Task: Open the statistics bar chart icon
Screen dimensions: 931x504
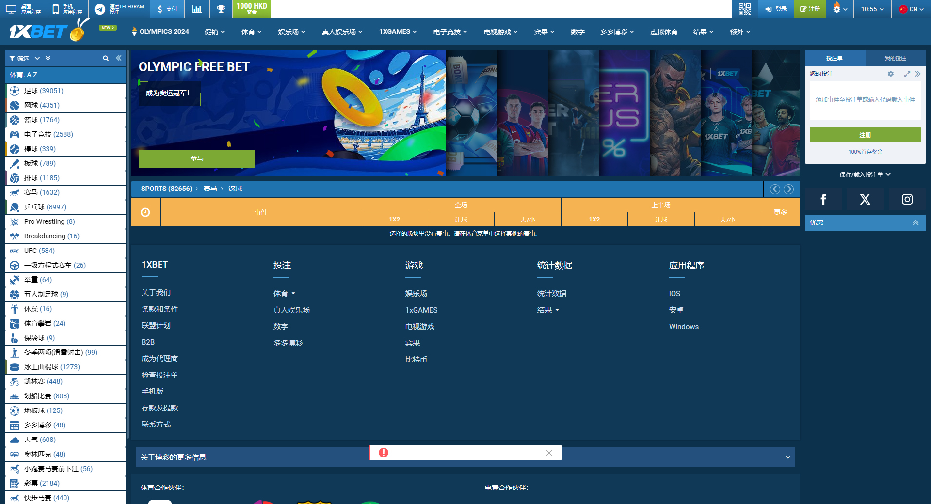Action: point(197,9)
